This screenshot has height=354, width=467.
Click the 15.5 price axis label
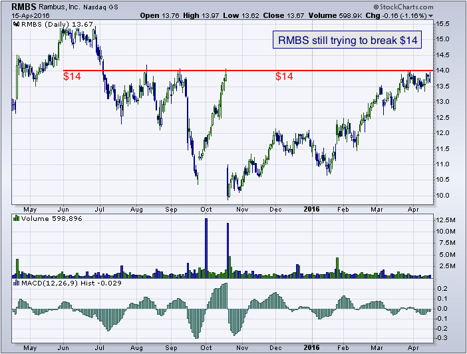[442, 24]
